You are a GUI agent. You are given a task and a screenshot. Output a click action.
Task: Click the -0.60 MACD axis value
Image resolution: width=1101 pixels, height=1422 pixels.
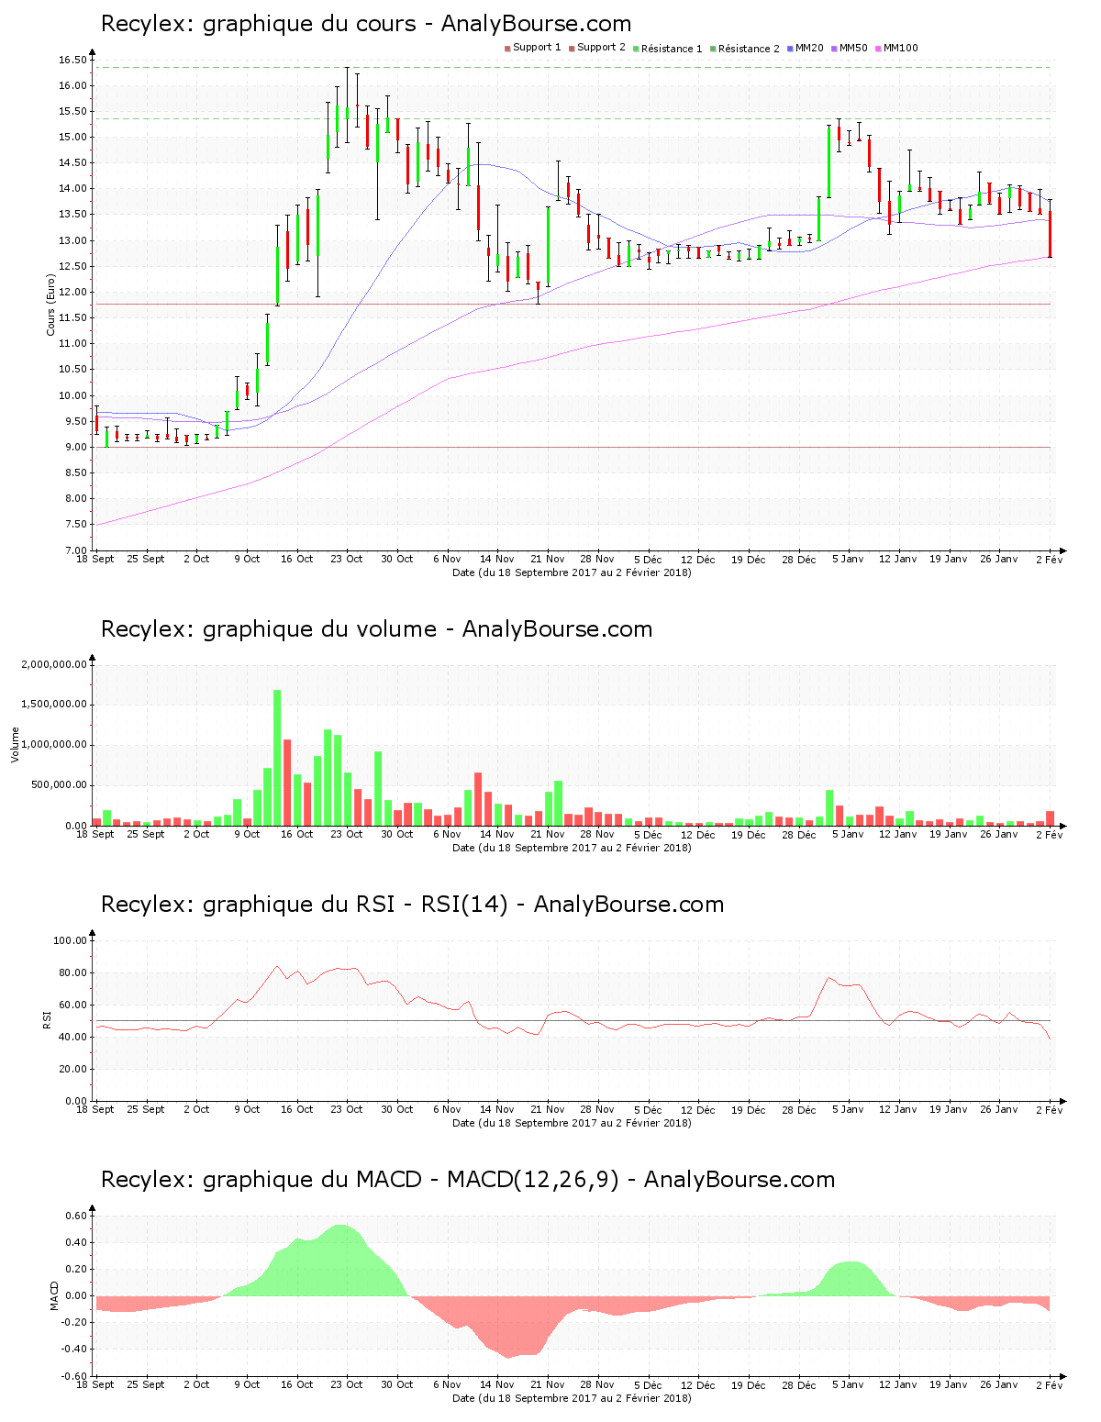(75, 1375)
